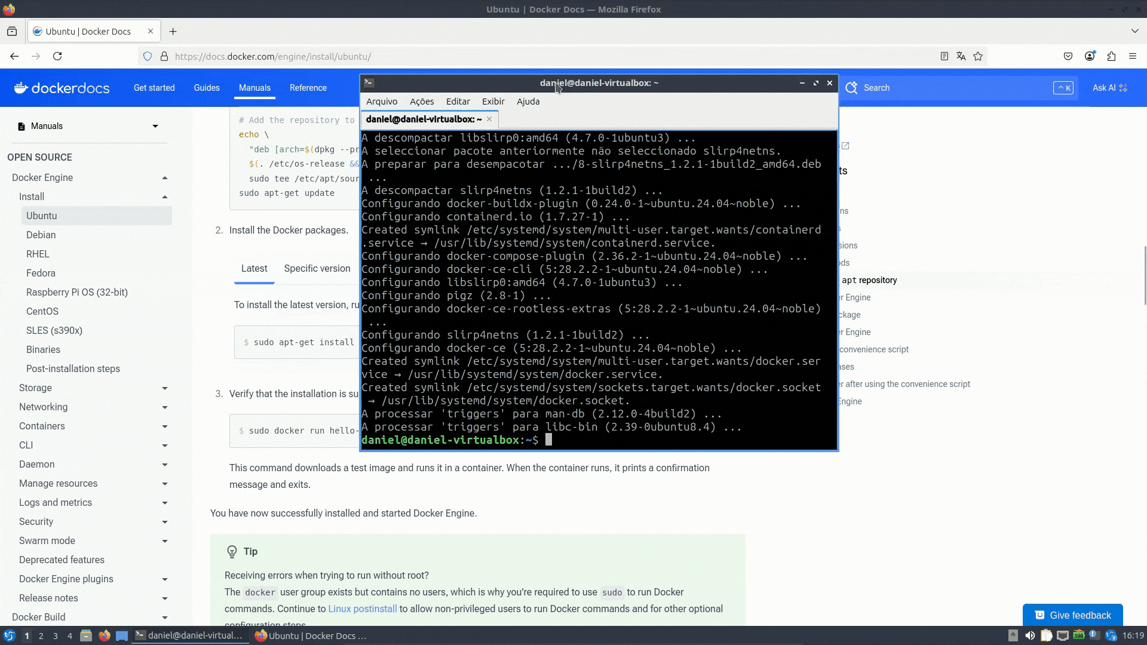The image size is (1147, 645).
Task: Expand the Storage sidebar section
Action: (x=165, y=388)
